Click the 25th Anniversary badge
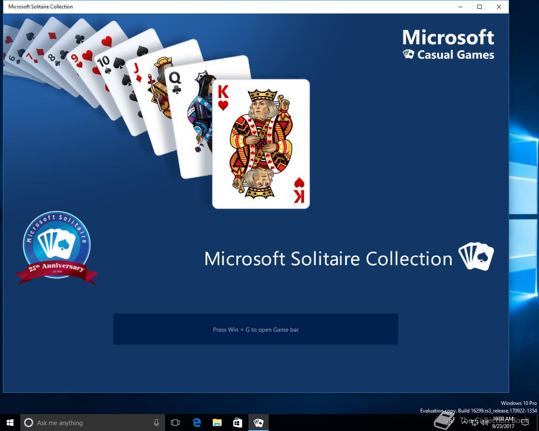 57,248
